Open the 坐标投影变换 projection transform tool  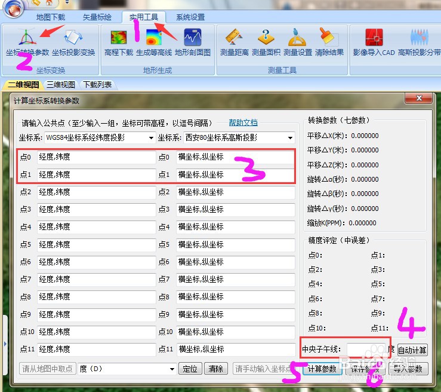click(x=73, y=42)
